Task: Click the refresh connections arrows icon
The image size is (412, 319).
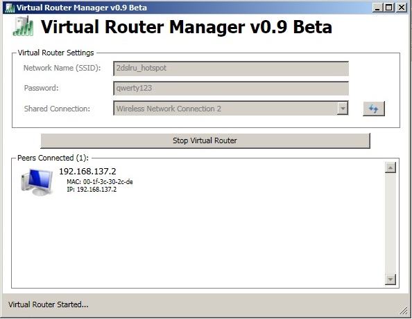Action: coord(374,109)
